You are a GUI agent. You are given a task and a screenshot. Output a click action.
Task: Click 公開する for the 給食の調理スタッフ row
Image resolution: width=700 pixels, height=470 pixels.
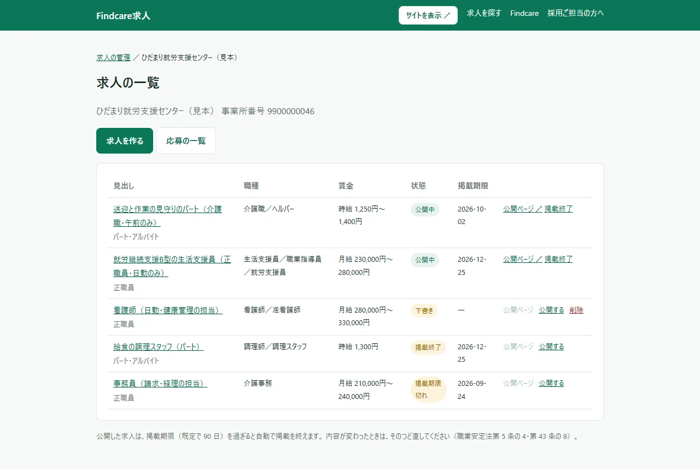[x=551, y=346]
